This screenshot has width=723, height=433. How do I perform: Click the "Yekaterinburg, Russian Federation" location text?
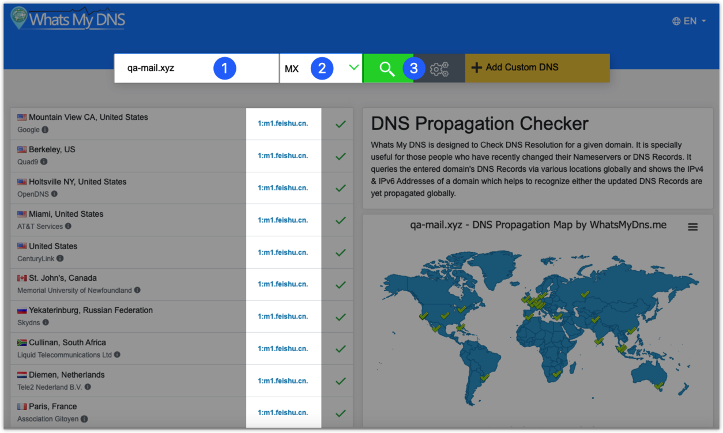tap(91, 310)
